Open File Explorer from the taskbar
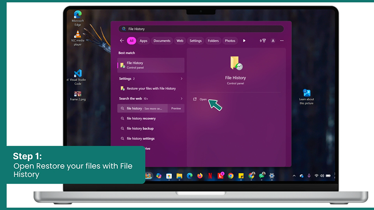This screenshot has width=374, height=210. [x=179, y=176]
